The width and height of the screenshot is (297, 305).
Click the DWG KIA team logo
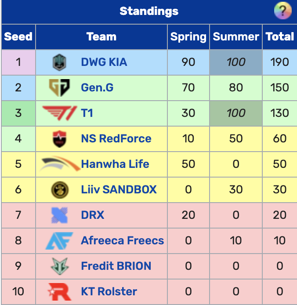coord(59,62)
